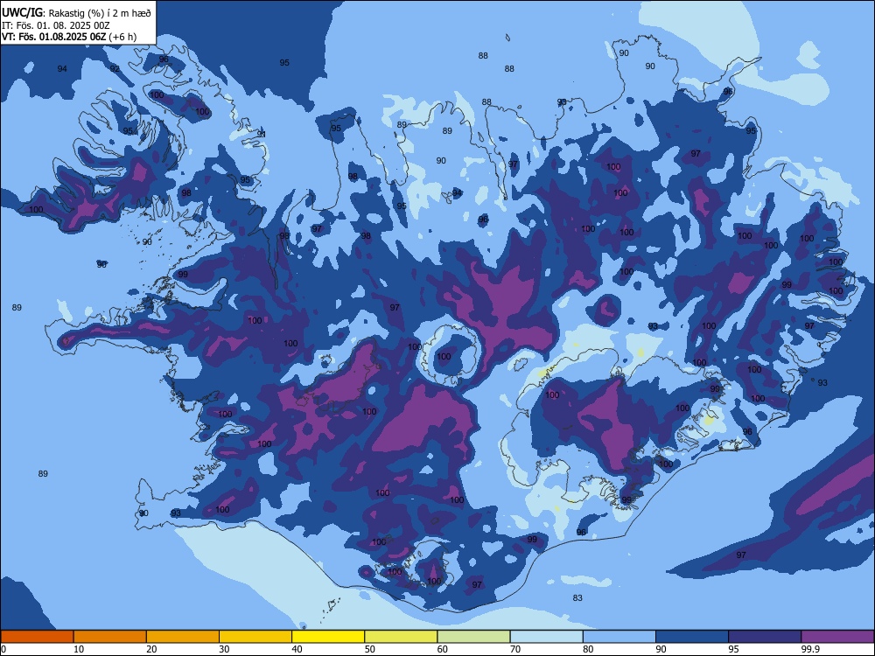The height and width of the screenshot is (656, 875).
Task: Pick the bright yellow 40–50 legend swatch
Action: 328,637
